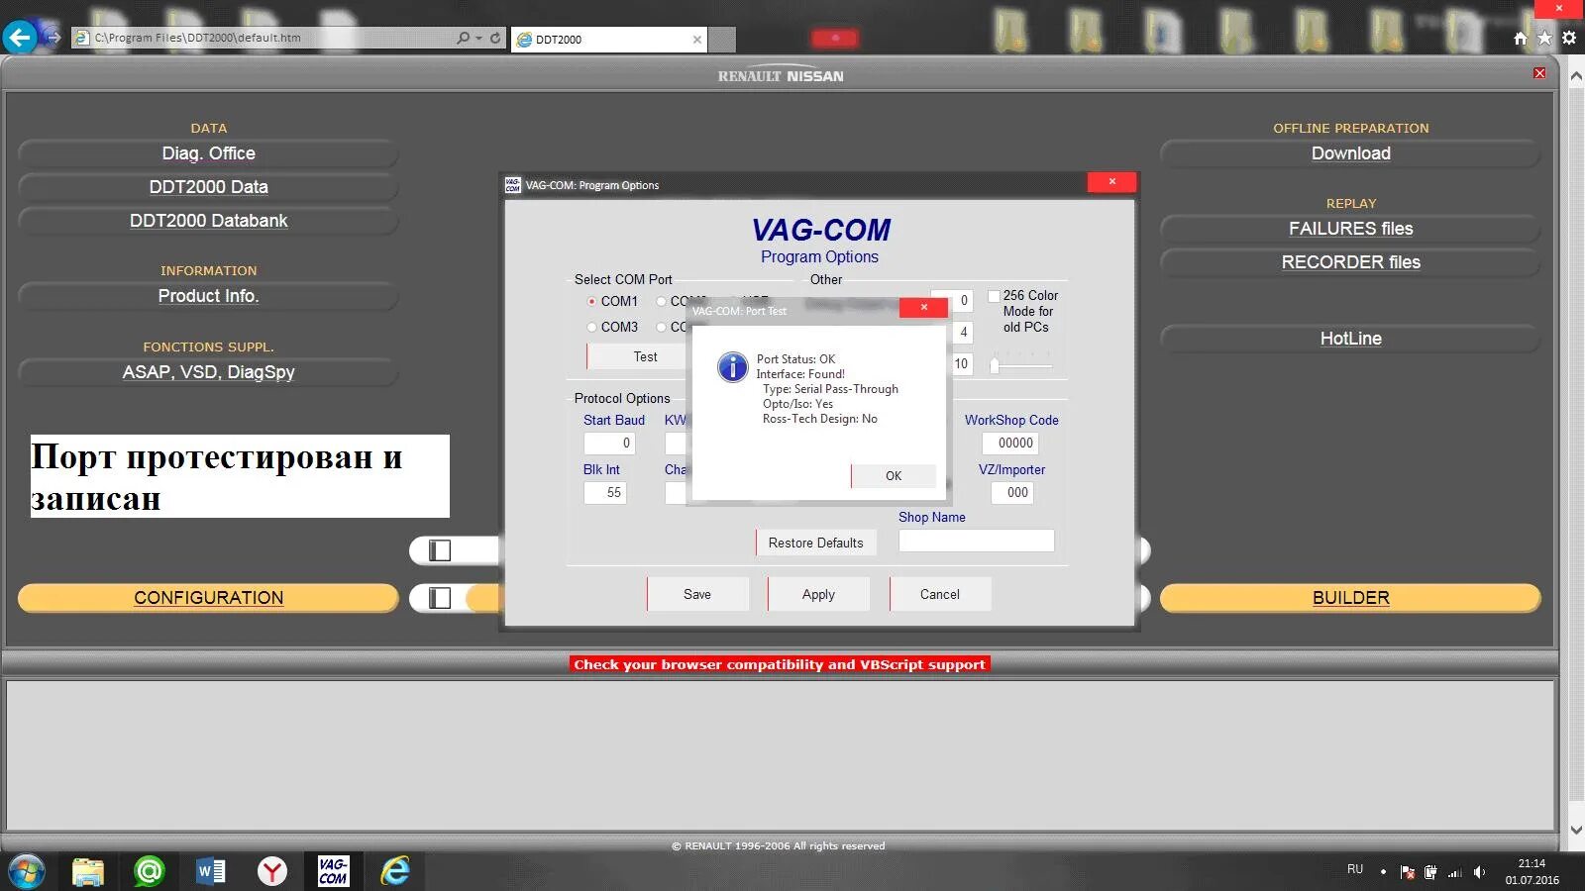Open the browser home page icon
The image size is (1585, 891).
pyautogui.click(x=1521, y=39)
